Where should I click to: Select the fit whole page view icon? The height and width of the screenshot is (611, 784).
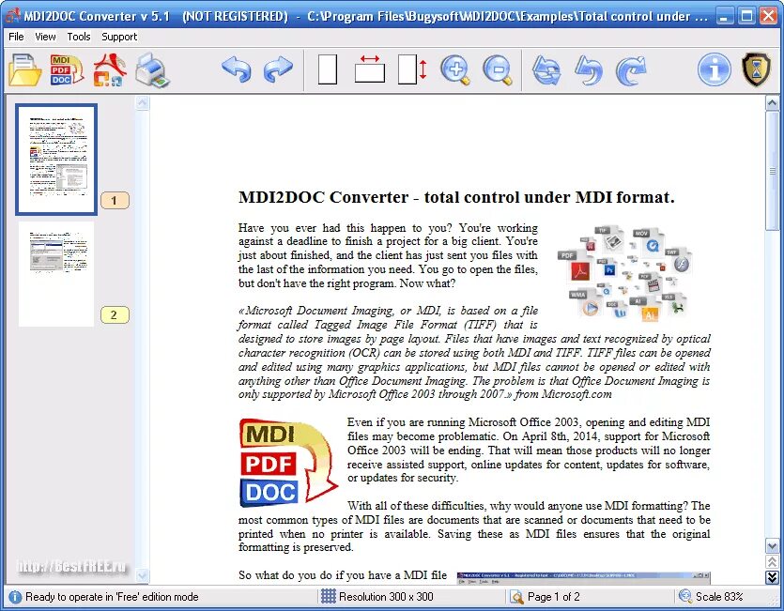click(x=328, y=69)
